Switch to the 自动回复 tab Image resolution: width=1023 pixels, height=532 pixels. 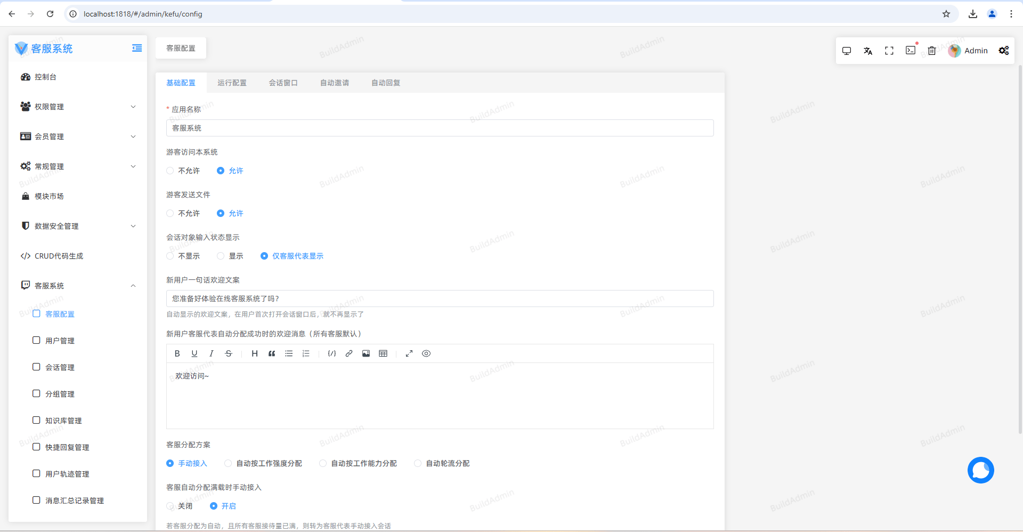[x=386, y=83]
